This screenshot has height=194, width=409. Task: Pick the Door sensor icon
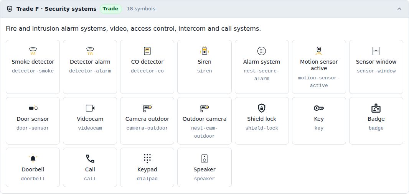coord(33,108)
